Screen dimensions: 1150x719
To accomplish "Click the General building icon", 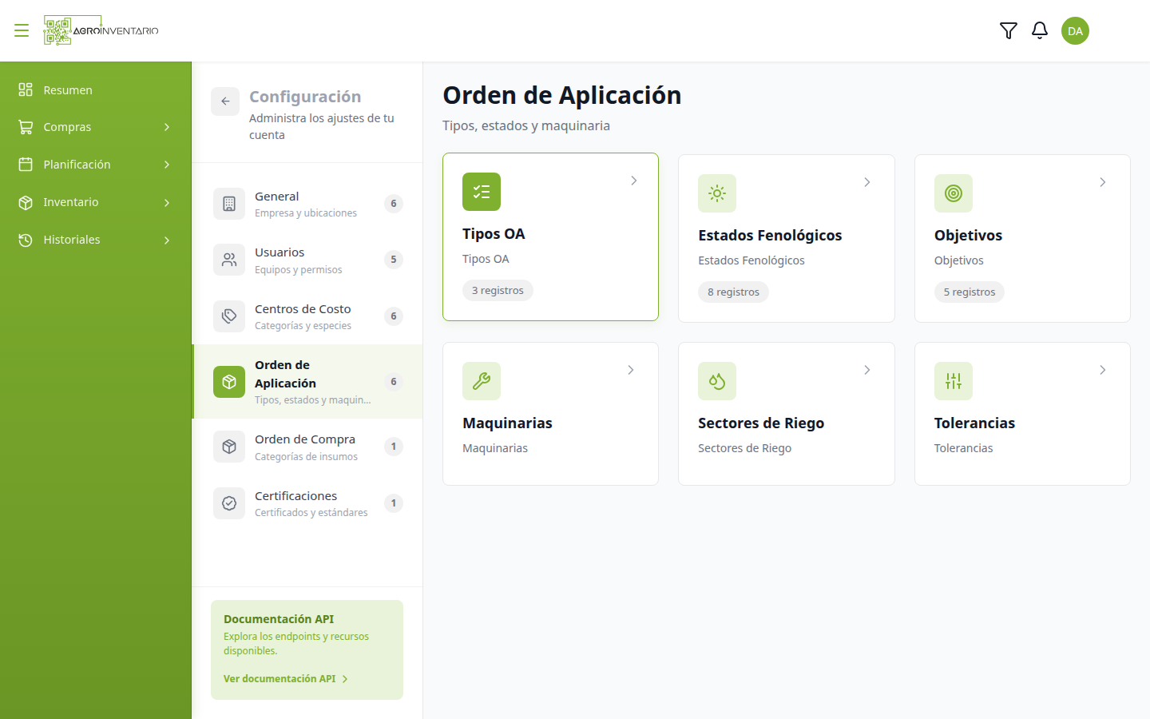I will click(x=229, y=204).
